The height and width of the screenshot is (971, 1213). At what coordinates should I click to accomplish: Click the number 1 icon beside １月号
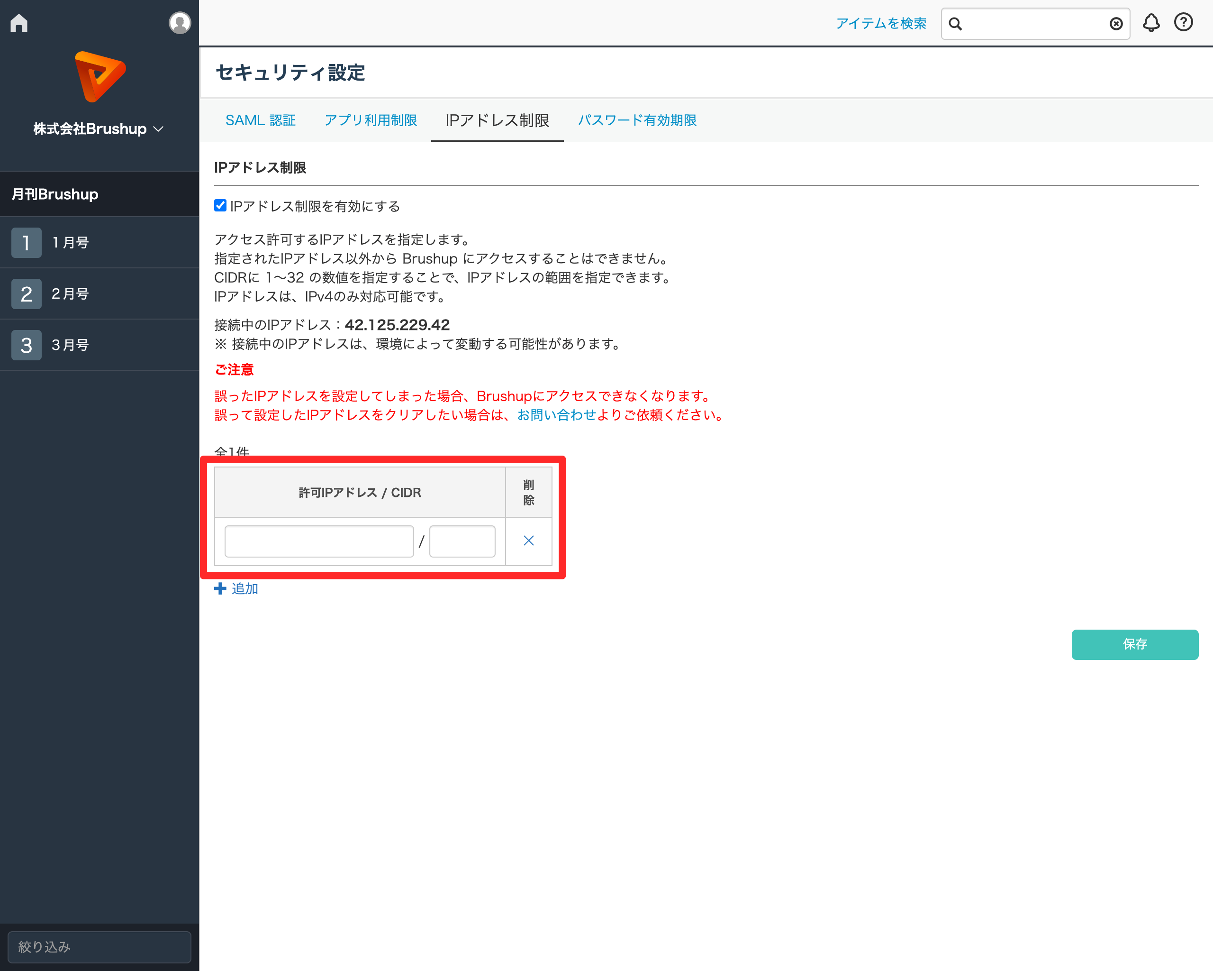[27, 243]
